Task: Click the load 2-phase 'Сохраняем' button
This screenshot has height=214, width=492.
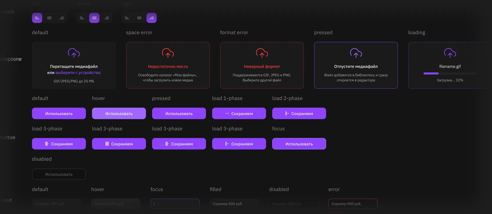Action: click(299, 114)
